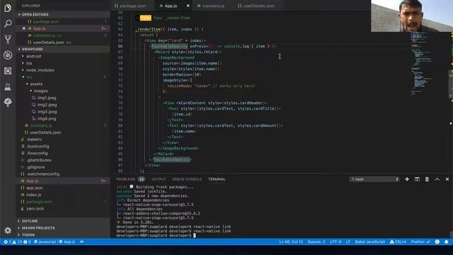
Task: Close the terminal panel
Action: click(447, 179)
